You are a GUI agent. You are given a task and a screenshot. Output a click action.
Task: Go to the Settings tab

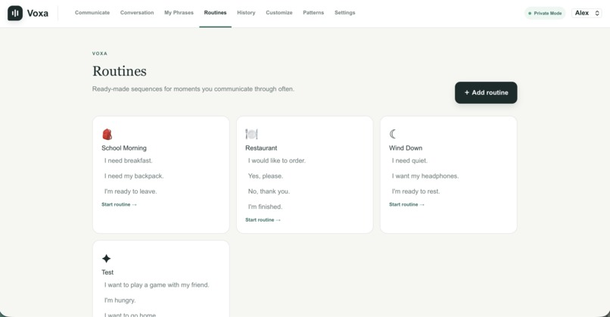[344, 13]
